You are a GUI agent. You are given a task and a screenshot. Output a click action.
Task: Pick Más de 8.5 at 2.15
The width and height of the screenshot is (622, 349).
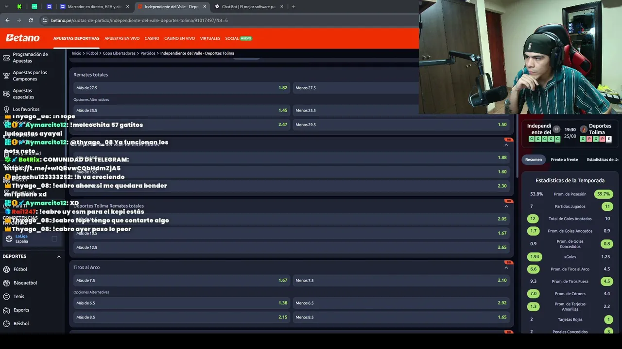[182, 317]
